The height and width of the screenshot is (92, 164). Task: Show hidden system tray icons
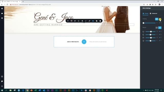point(144,90)
